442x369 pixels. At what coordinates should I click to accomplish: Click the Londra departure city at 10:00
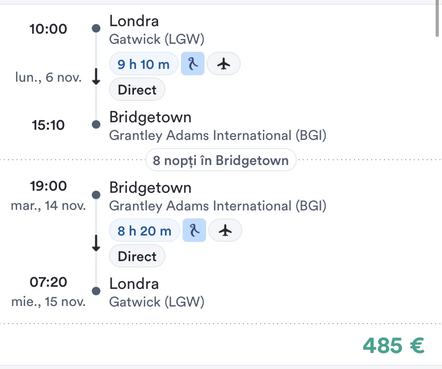pyautogui.click(x=134, y=21)
